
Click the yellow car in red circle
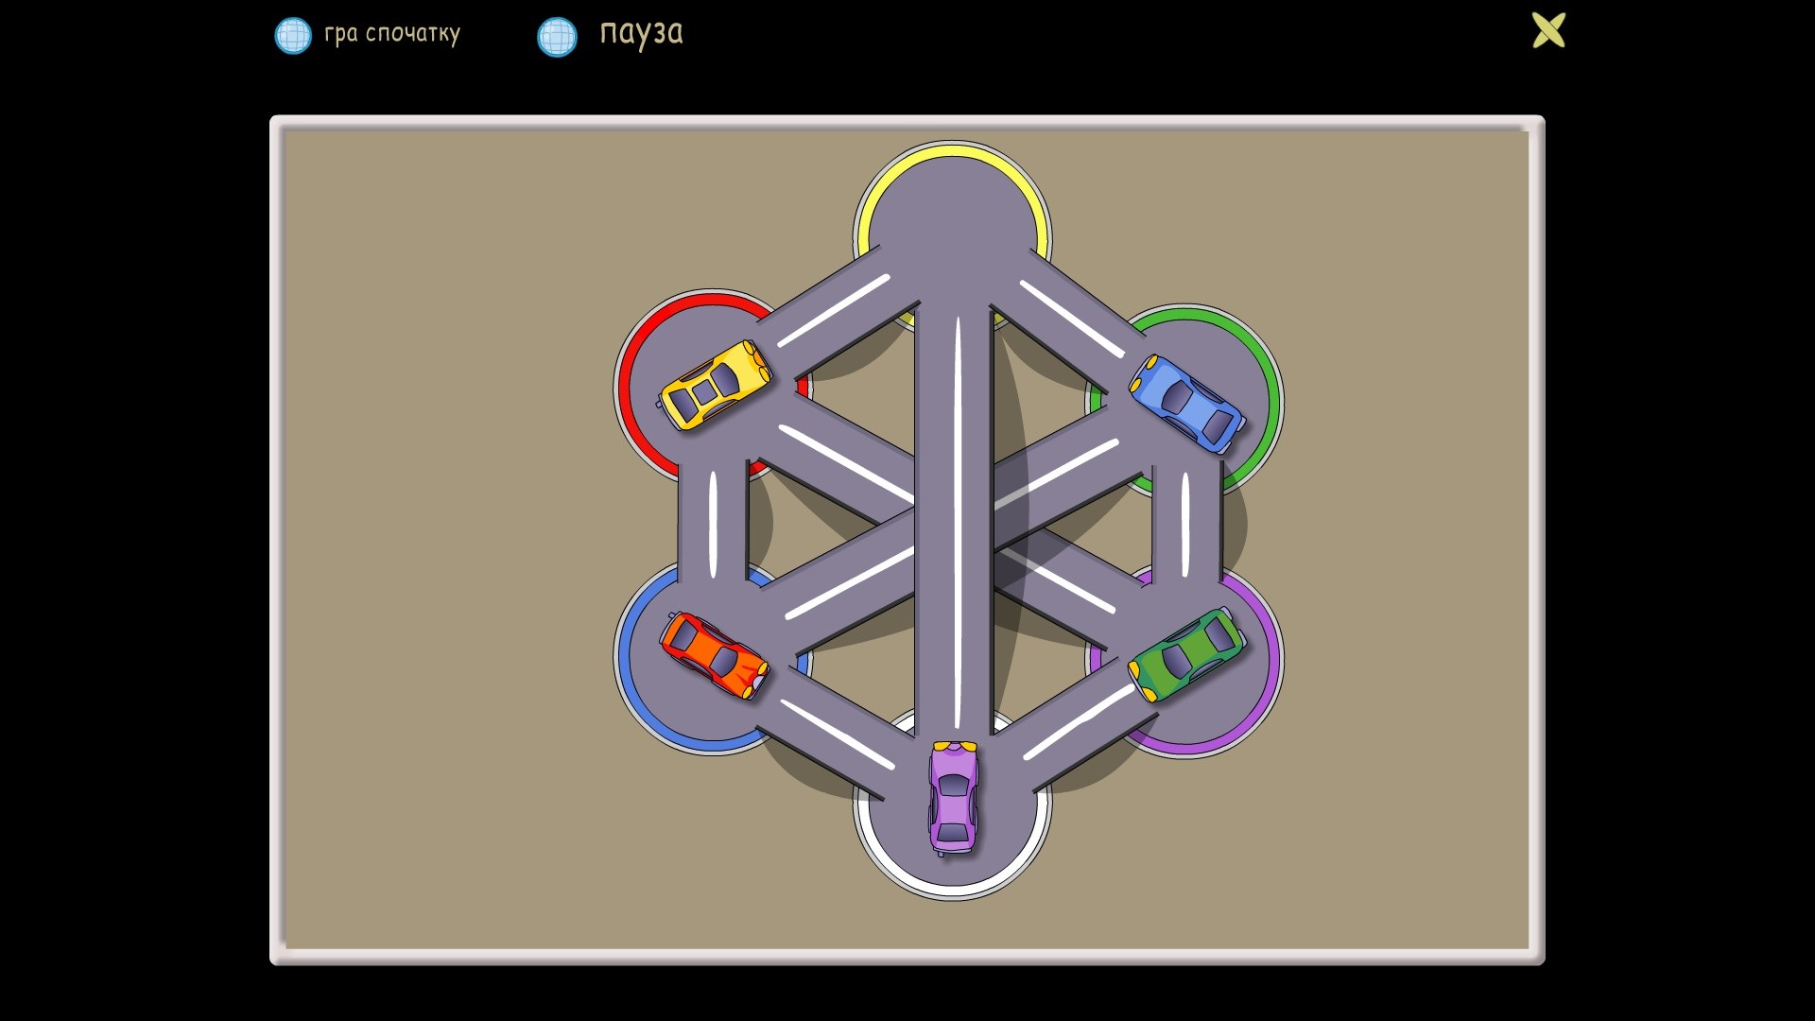(x=715, y=386)
